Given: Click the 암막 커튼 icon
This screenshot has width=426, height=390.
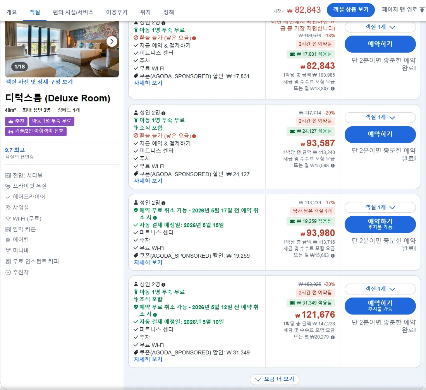Looking at the screenshot, I should 8,229.
